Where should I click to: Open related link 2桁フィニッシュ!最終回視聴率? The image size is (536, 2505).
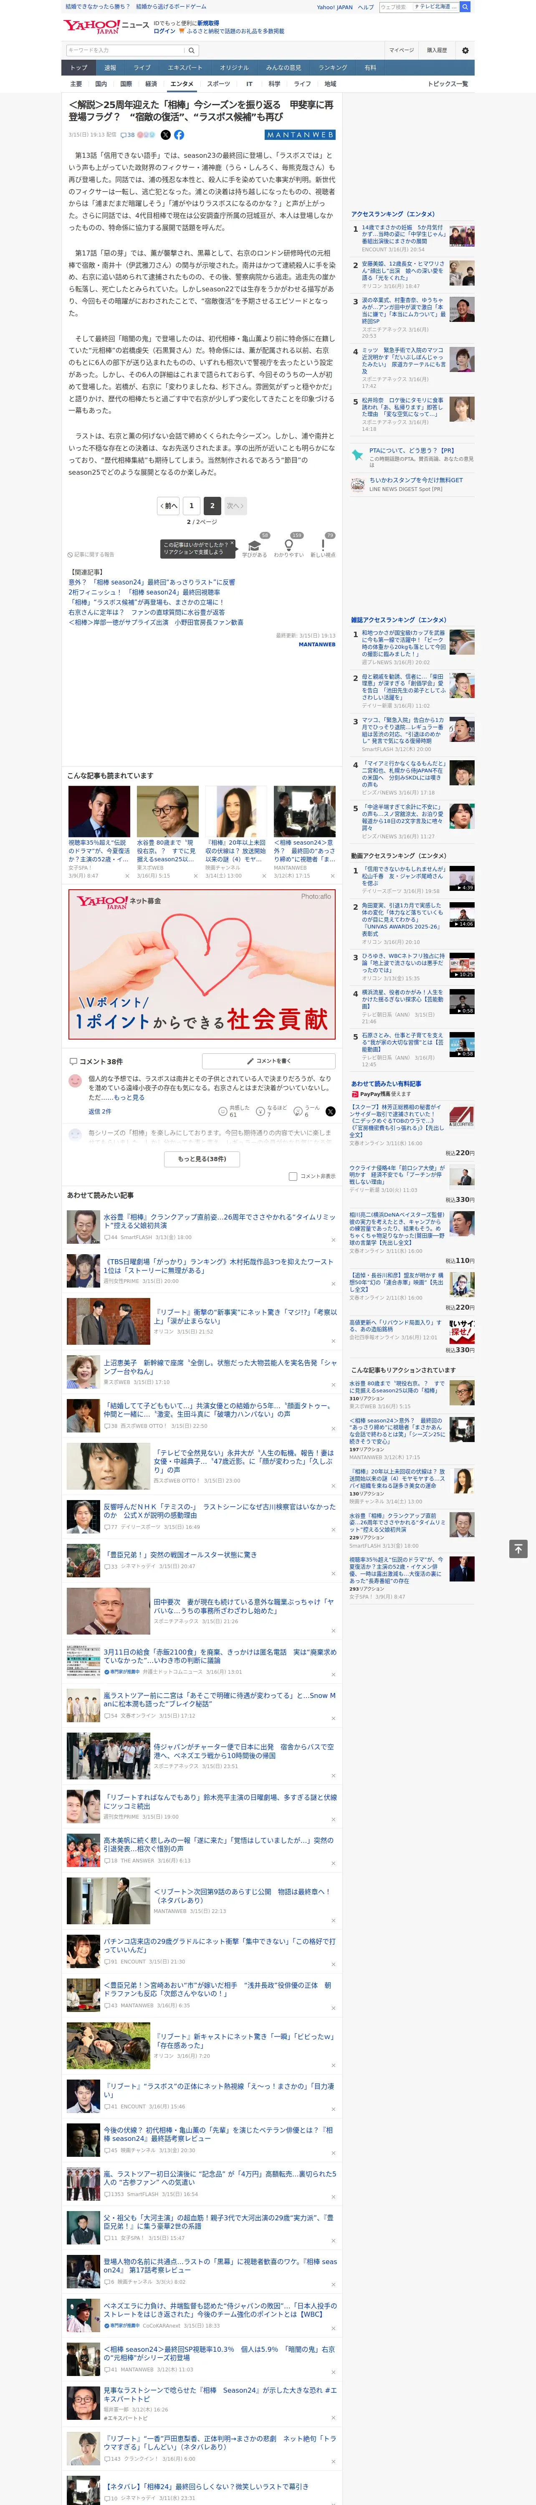tap(144, 592)
